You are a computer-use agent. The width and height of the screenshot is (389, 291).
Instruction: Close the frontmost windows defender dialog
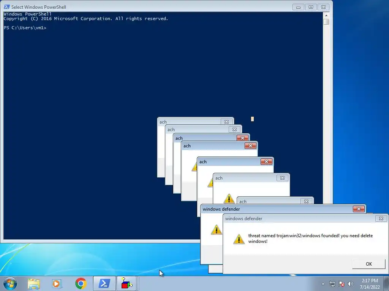coord(381,219)
